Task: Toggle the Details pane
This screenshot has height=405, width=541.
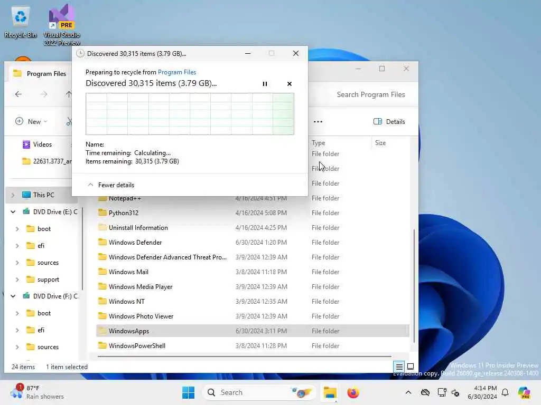Action: (389, 122)
